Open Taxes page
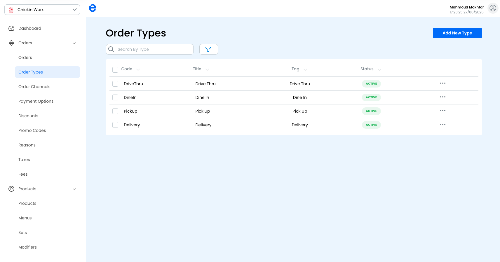Screen dimensions: 500x262 24,160
